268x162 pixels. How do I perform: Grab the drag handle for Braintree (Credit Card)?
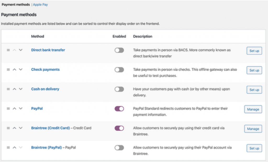pyautogui.click(x=8, y=128)
